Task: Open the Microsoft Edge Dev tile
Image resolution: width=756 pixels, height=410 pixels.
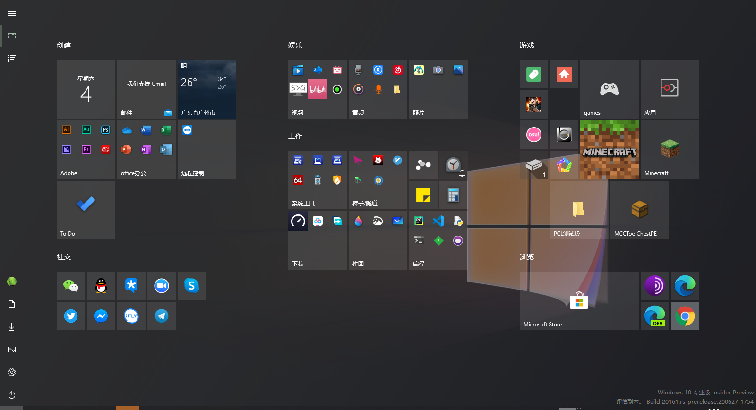Action: [655, 316]
